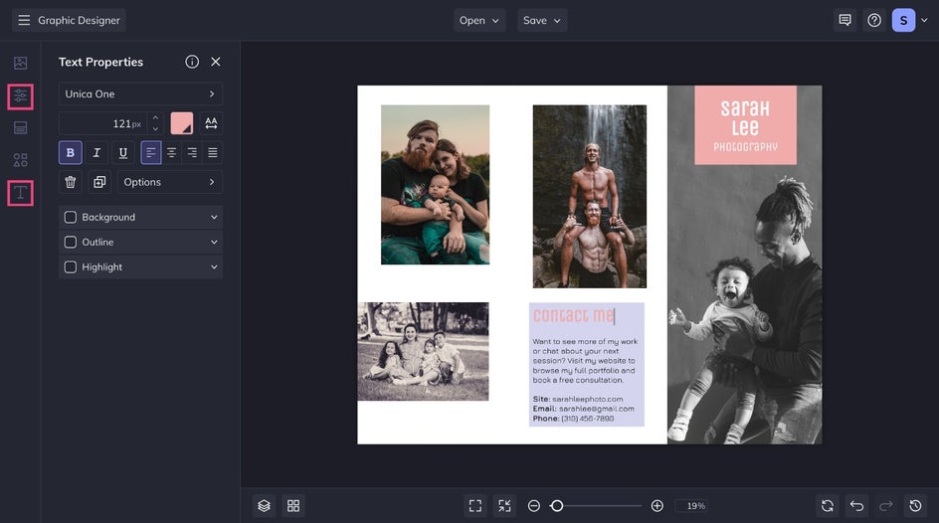Viewport: 939px width, 523px height.
Task: Close the Text Properties panel
Action: click(216, 62)
